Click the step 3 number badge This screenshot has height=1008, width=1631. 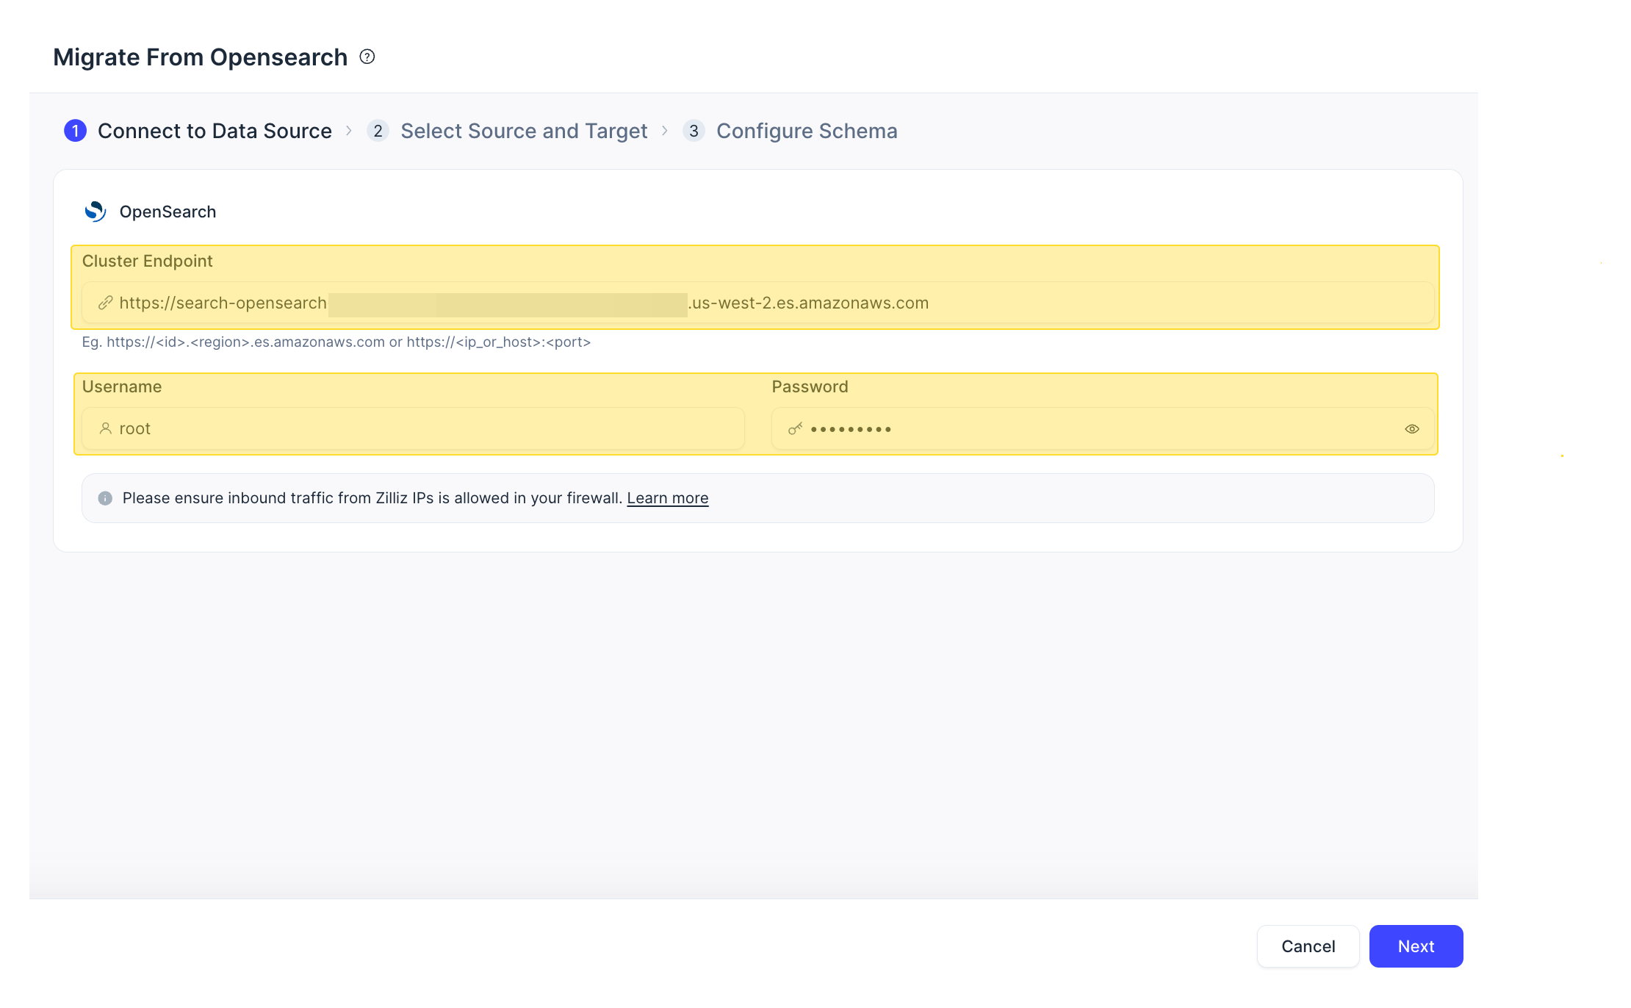(694, 131)
